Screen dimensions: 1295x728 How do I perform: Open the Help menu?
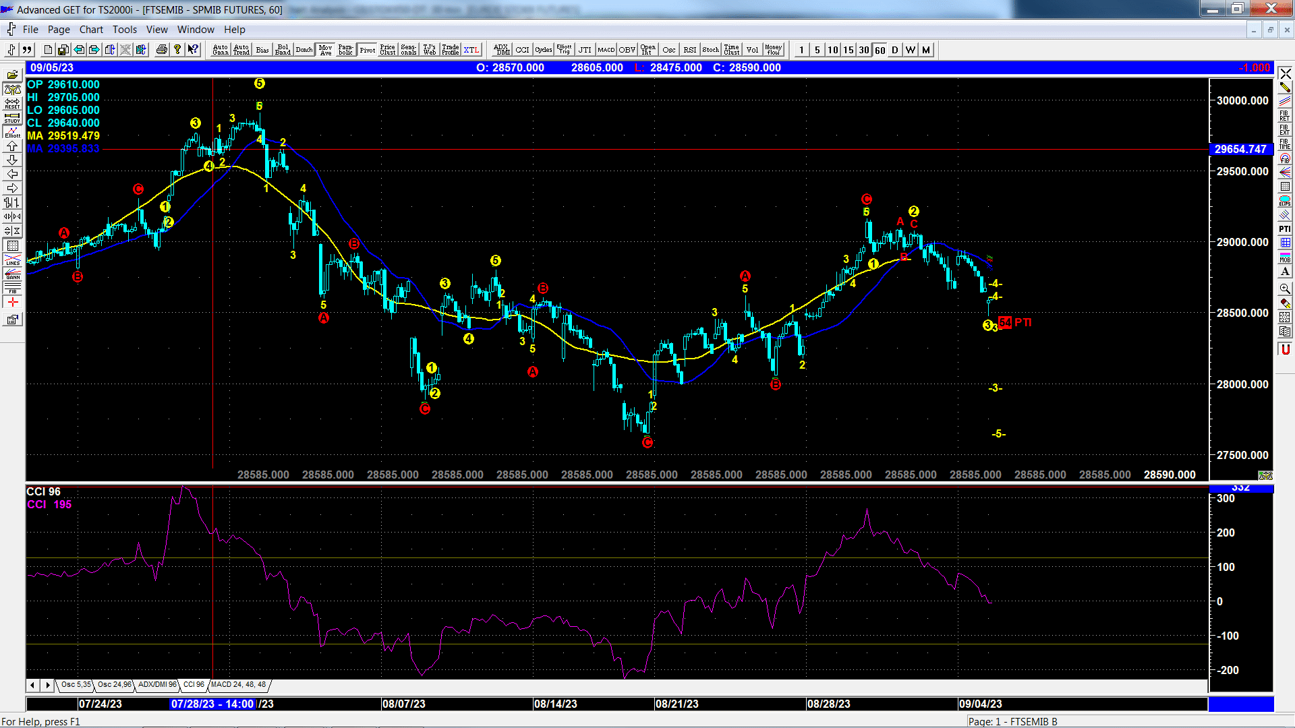235,30
